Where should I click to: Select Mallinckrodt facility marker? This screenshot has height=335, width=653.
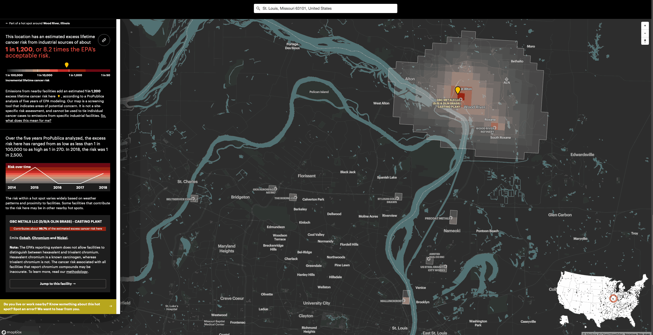[403, 300]
